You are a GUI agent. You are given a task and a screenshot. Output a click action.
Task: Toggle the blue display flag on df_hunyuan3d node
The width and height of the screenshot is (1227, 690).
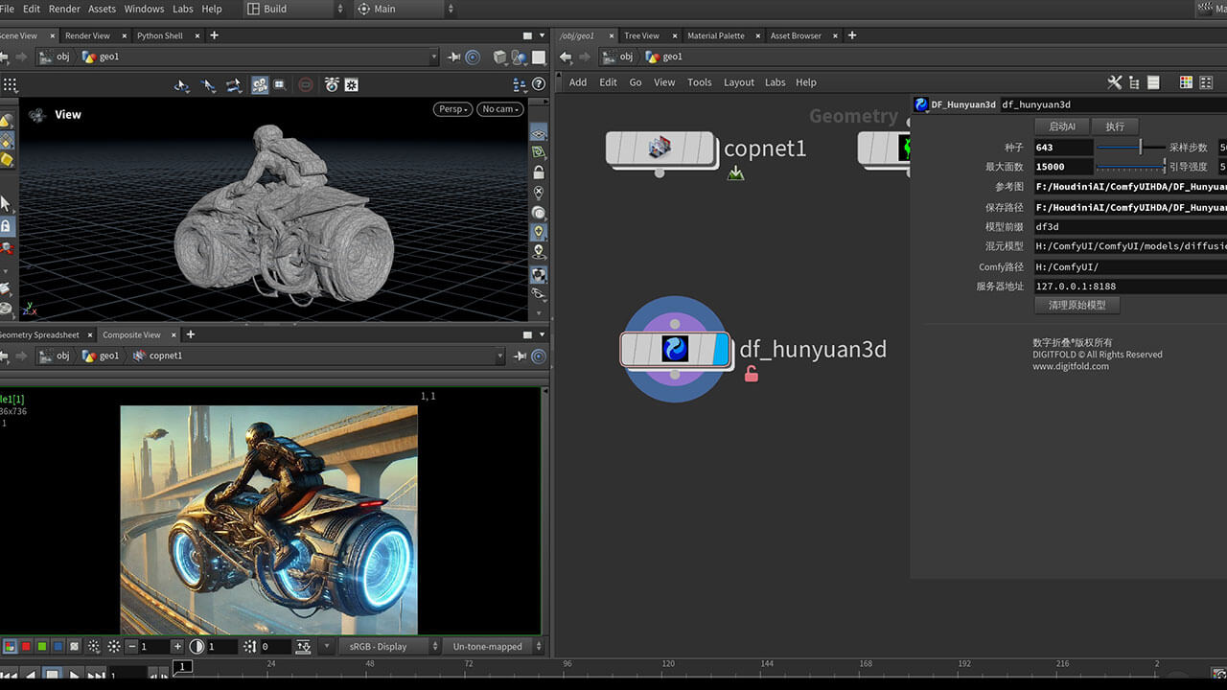[x=721, y=350]
